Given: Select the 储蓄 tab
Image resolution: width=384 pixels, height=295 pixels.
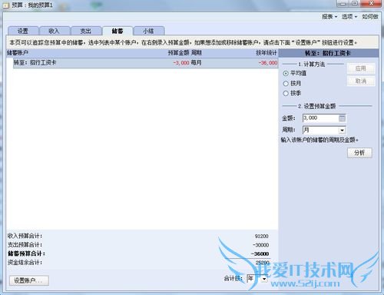Looking at the screenshot, I should 118,31.
